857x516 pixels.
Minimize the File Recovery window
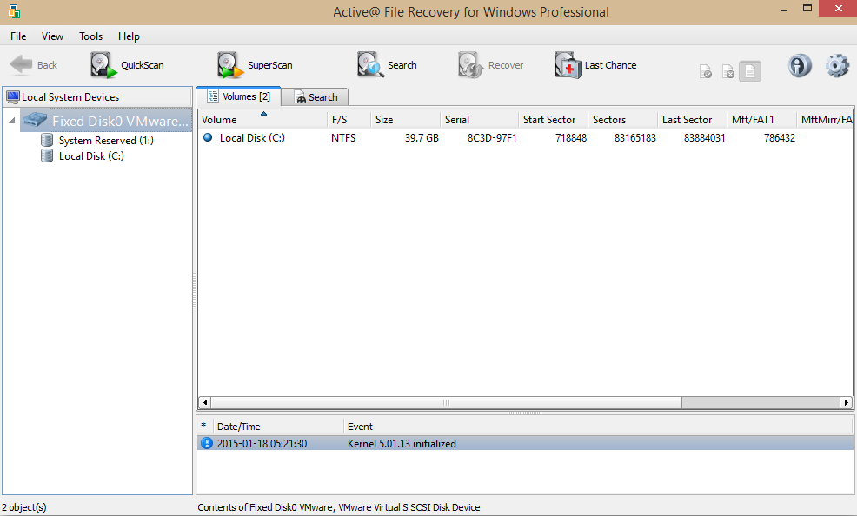(784, 9)
